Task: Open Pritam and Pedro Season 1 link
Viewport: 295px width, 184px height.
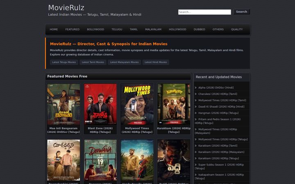Action: pos(218,121)
